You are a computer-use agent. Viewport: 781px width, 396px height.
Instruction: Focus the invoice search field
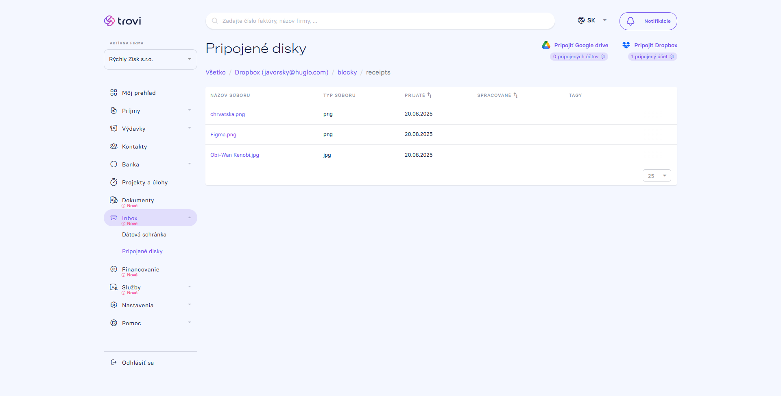[380, 21]
